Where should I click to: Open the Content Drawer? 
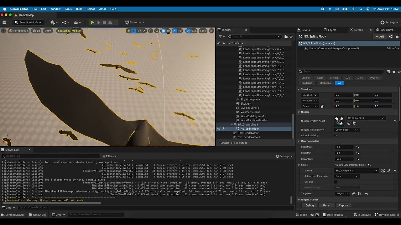tap(13, 215)
